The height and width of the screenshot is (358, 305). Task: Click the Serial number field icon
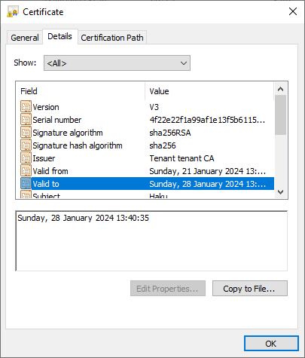(26, 120)
